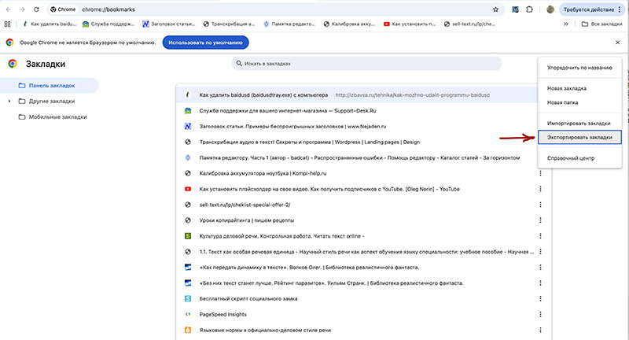Select Как передать динамику в тексте row
This screenshot has width=629, height=340.
(363, 268)
